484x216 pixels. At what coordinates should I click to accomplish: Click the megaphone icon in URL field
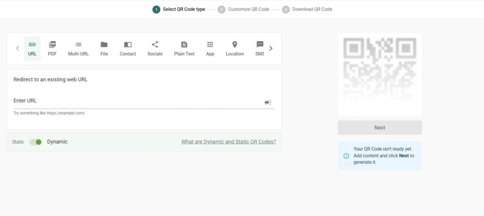[268, 102]
